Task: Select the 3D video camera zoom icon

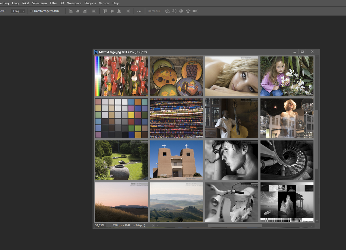Action: [195, 11]
